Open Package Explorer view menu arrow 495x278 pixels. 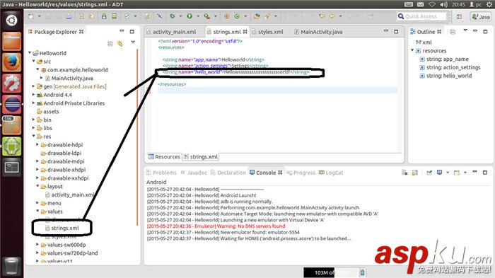click(x=133, y=42)
